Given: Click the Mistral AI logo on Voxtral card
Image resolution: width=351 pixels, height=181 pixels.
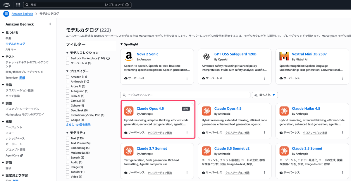Looking at the screenshot, I should pyautogui.click(x=284, y=56).
